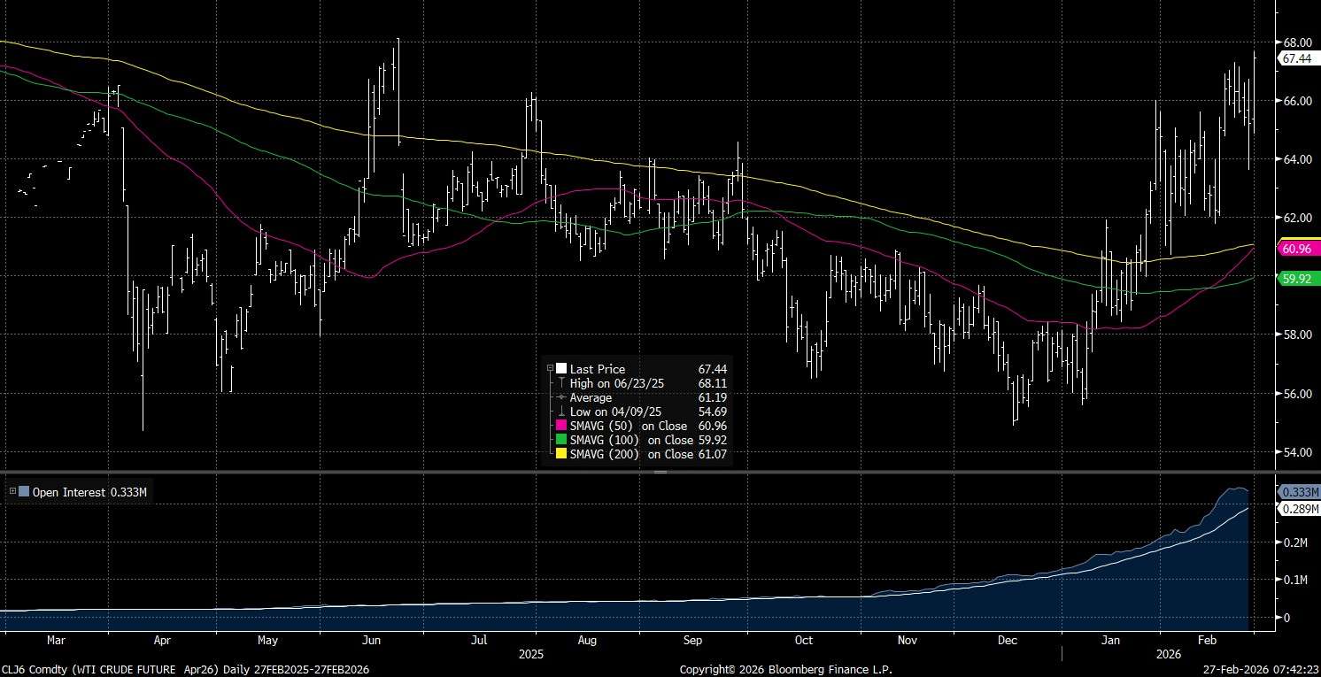Expand the Open Interest legend box
Screen dimensions: 1321x677
[x=12, y=492]
